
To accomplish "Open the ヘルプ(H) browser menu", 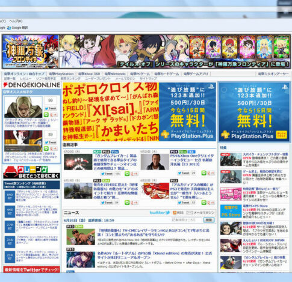I will coord(16,21).
